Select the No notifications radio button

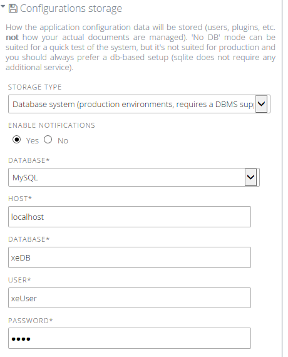[x=48, y=140]
